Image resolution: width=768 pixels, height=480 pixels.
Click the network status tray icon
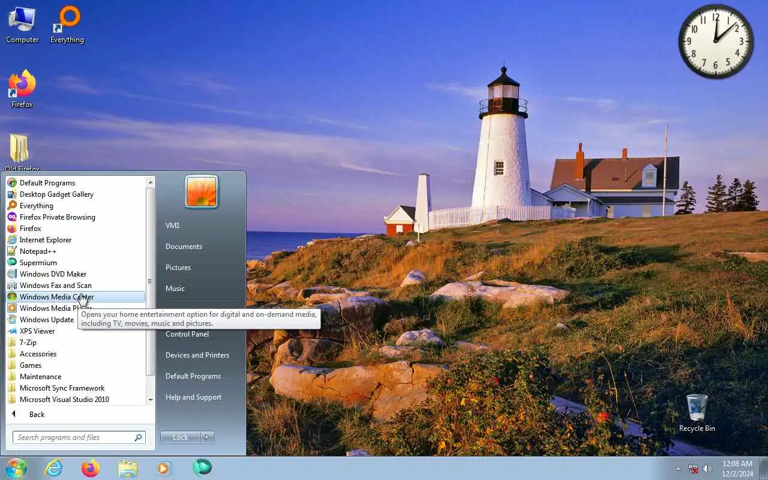click(693, 469)
